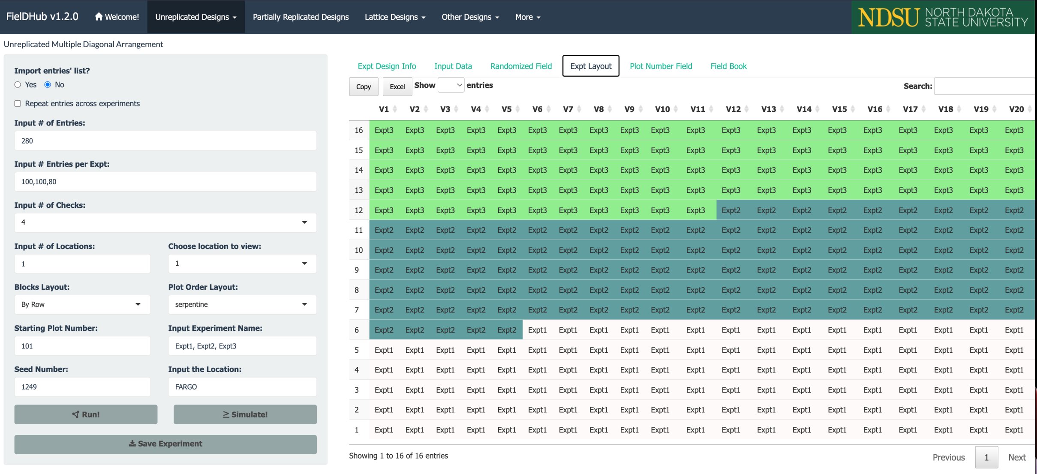Click sort arrows next to V10 header
The height and width of the screenshot is (474, 1037).
pyautogui.click(x=676, y=109)
